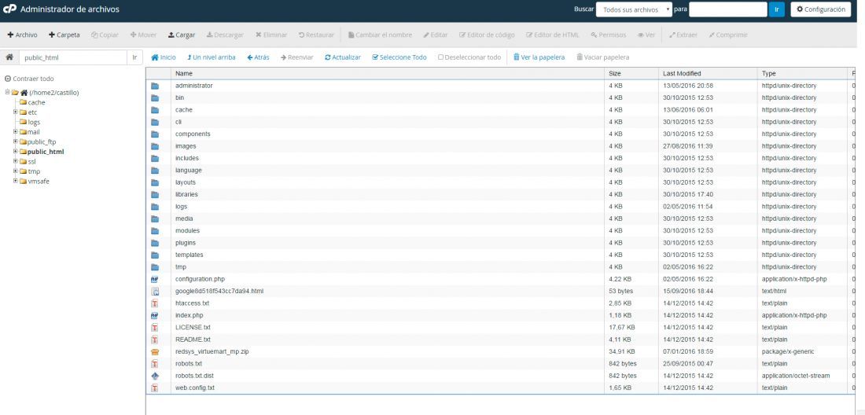Focus the search text input field
Screen dimensions: 865x415
click(x=728, y=9)
